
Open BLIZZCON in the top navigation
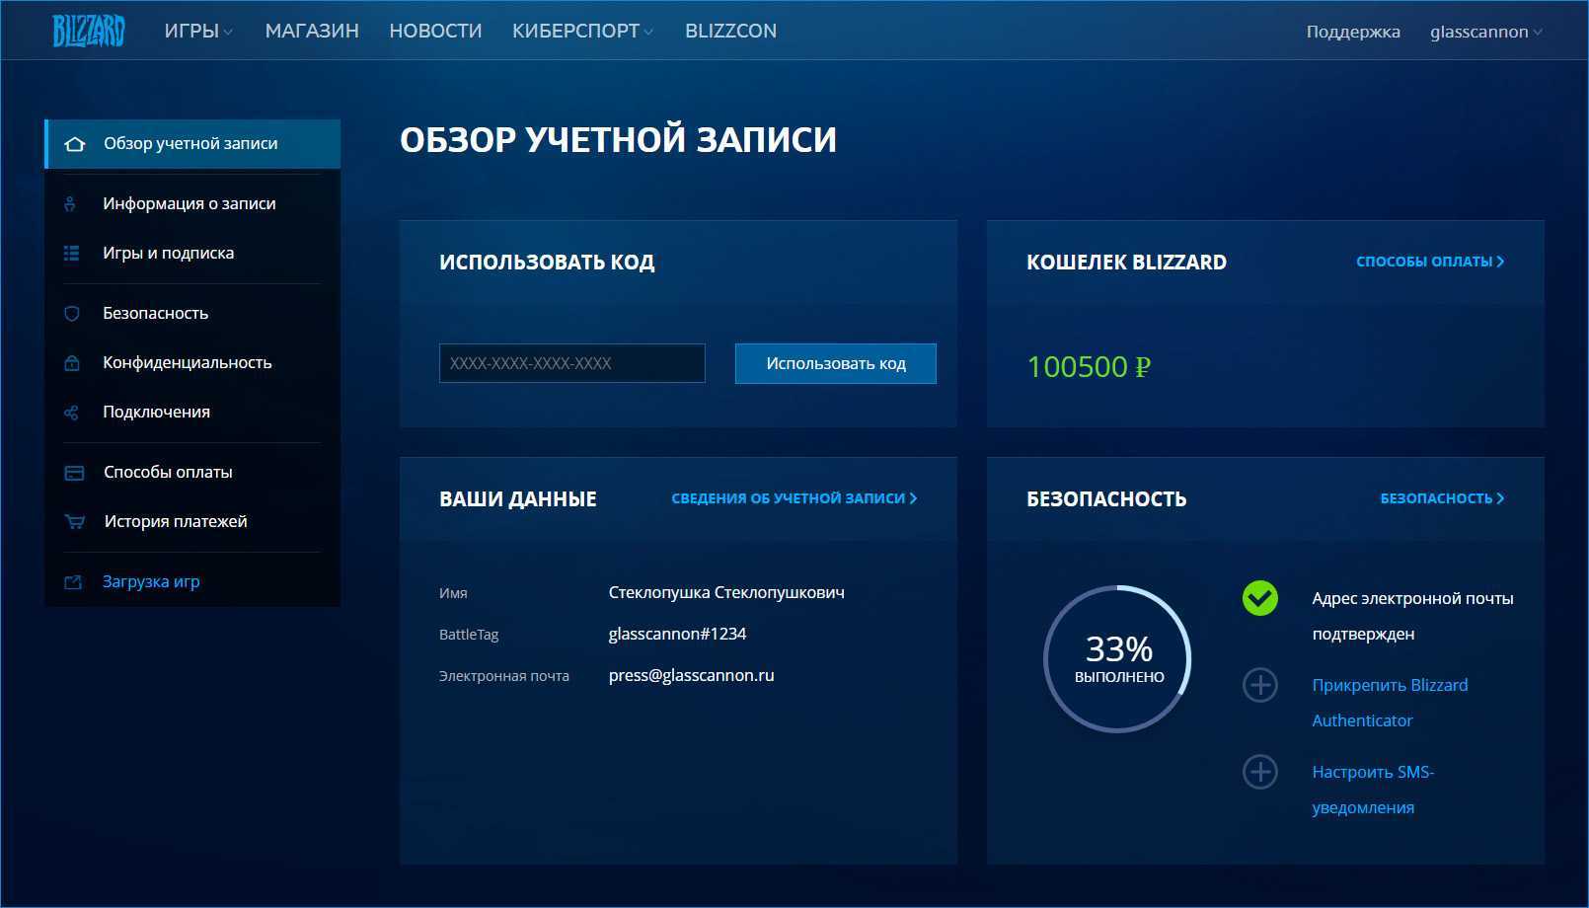pos(730,31)
